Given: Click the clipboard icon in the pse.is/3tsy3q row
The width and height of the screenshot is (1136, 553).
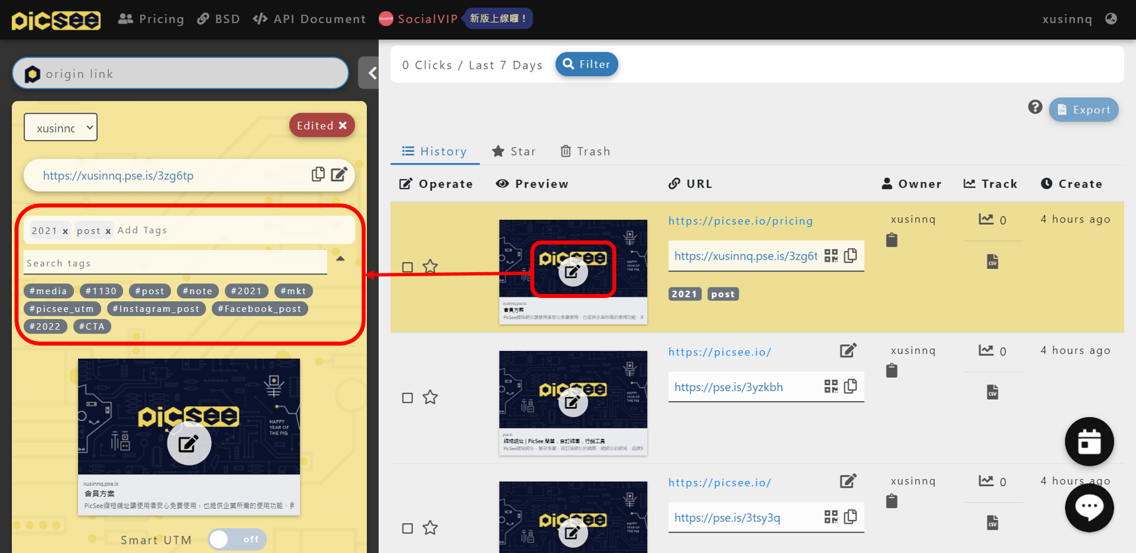Looking at the screenshot, I should [892, 501].
